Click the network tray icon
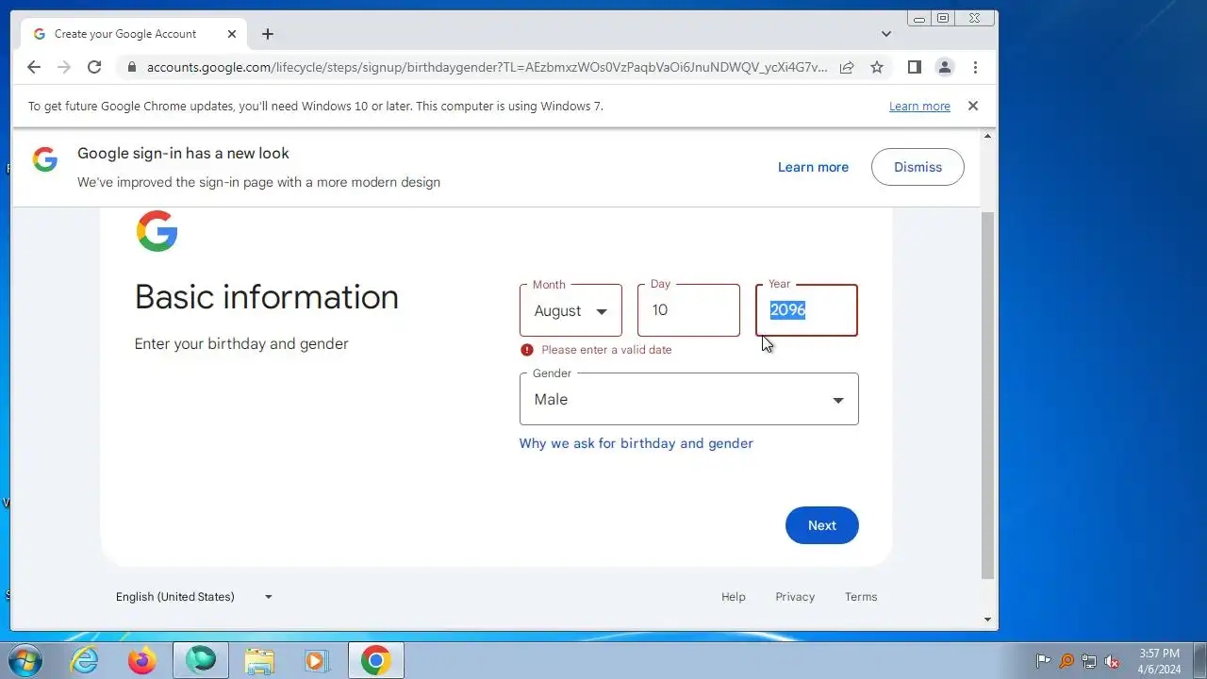Image resolution: width=1207 pixels, height=679 pixels. (1089, 661)
